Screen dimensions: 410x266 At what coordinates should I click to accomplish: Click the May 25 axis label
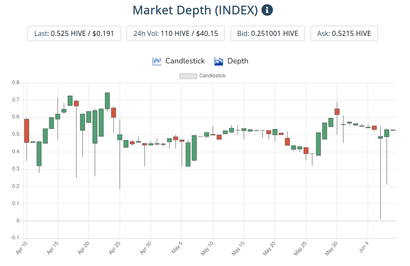click(300, 249)
